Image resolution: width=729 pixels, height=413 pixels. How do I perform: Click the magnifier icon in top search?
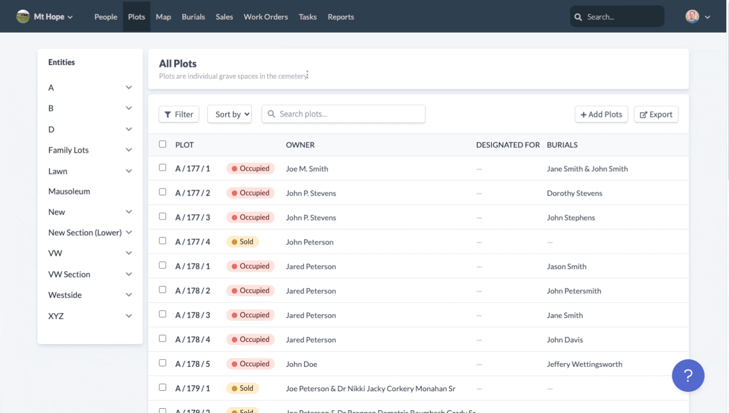(578, 17)
